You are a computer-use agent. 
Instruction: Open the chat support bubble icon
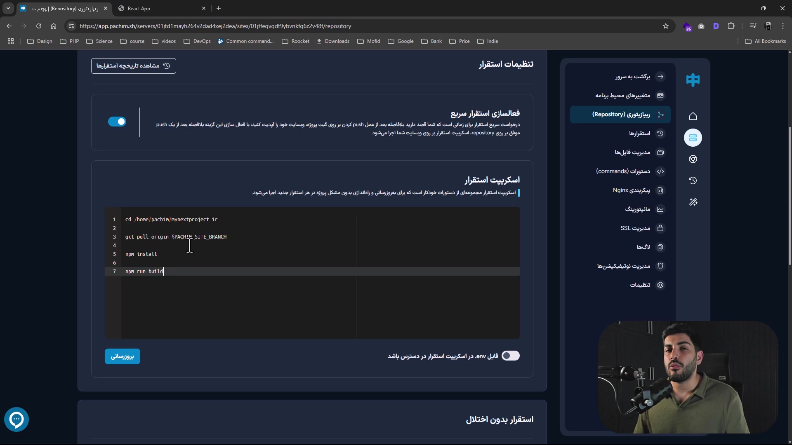pyautogui.click(x=16, y=419)
